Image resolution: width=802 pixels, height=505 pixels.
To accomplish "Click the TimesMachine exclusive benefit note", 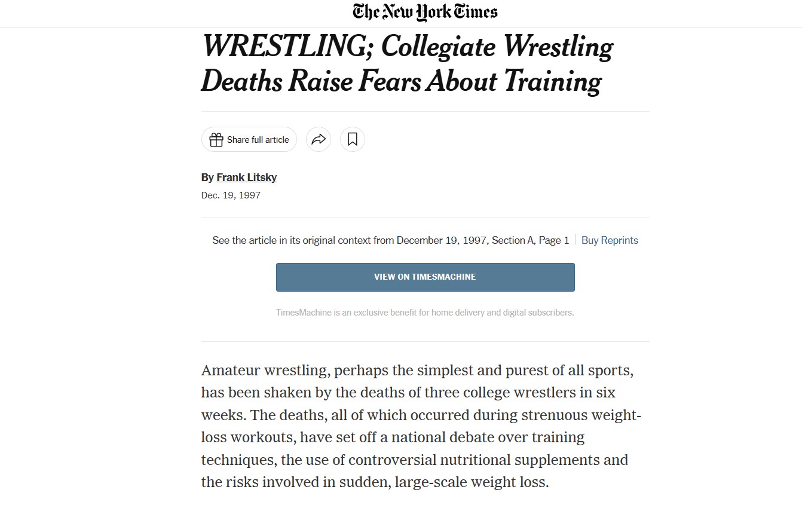I will (425, 313).
